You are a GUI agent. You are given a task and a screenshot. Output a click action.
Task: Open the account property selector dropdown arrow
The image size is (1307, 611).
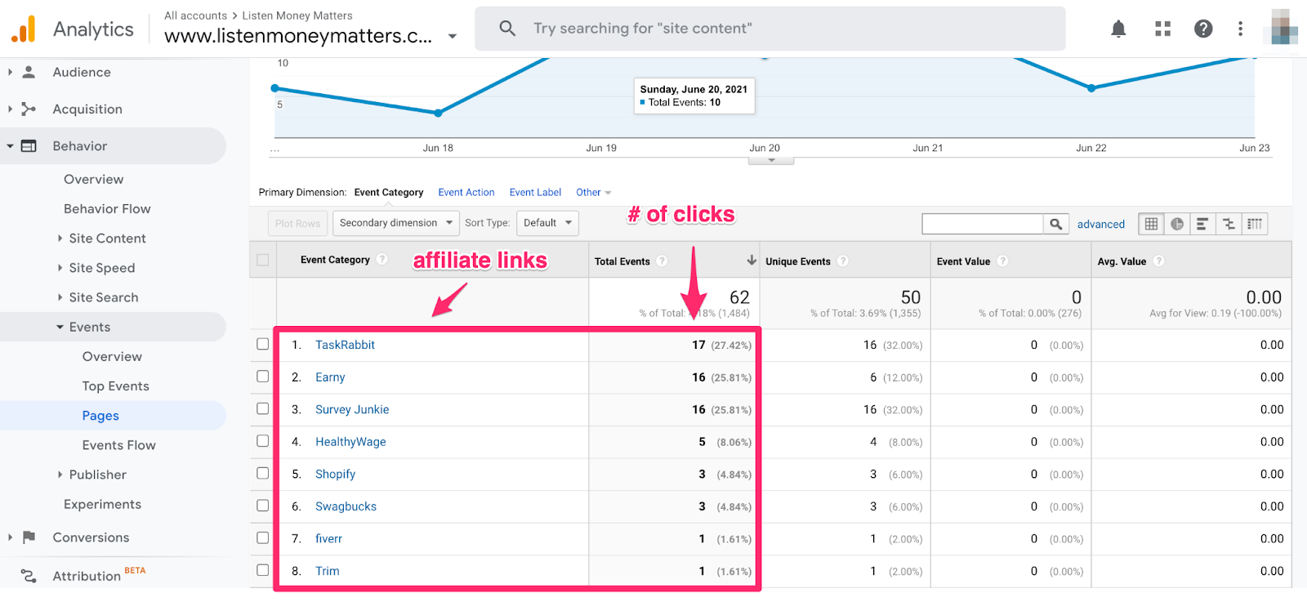pyautogui.click(x=453, y=37)
